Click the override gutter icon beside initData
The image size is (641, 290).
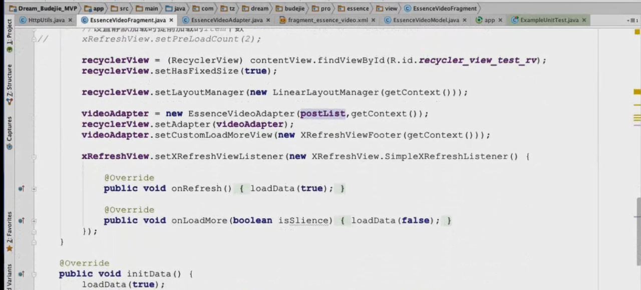pyautogui.click(x=21, y=274)
